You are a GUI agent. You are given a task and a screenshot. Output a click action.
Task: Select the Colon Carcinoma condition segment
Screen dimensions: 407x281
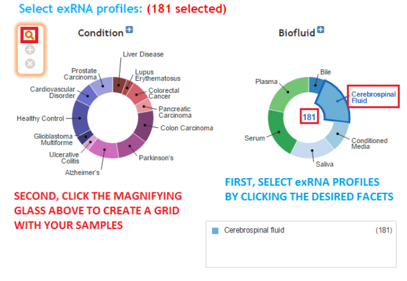pyautogui.click(x=144, y=125)
